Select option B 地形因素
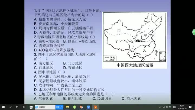 pos(73,99)
